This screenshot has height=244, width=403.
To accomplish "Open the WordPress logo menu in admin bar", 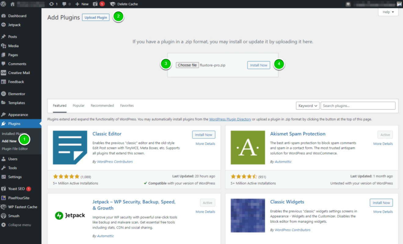I will [3, 4].
